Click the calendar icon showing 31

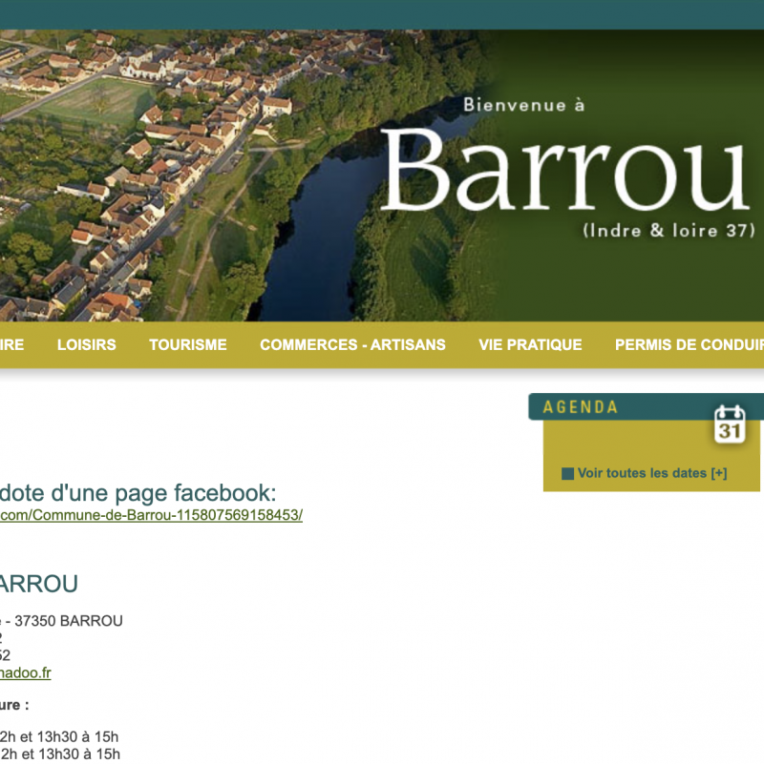(x=730, y=424)
